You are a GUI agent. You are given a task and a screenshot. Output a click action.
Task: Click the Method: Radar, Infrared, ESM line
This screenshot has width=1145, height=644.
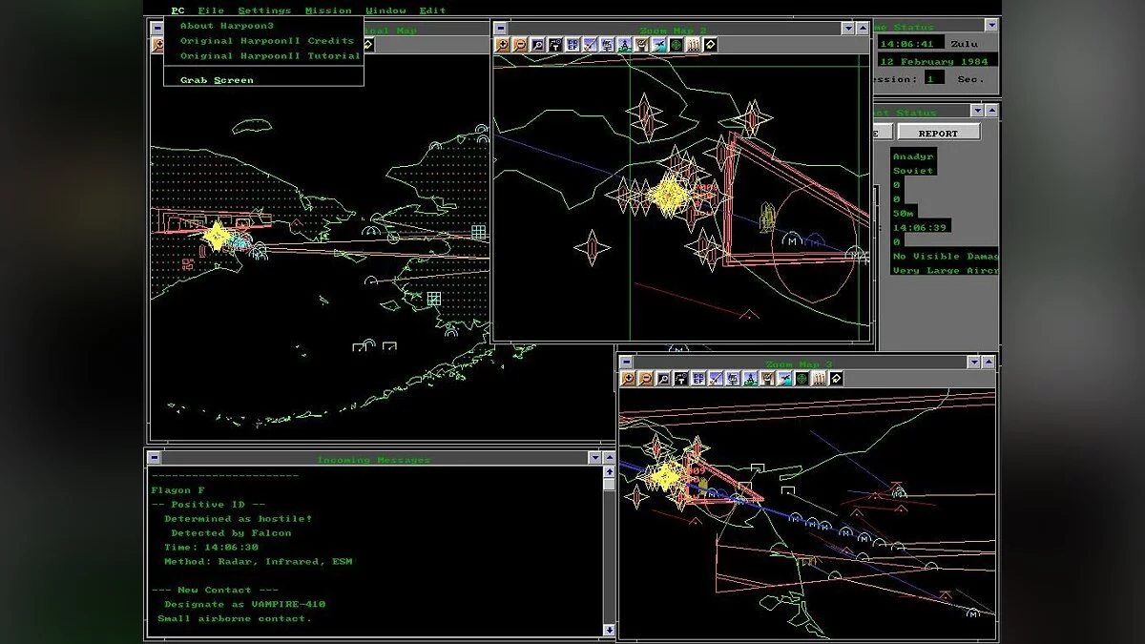click(258, 561)
